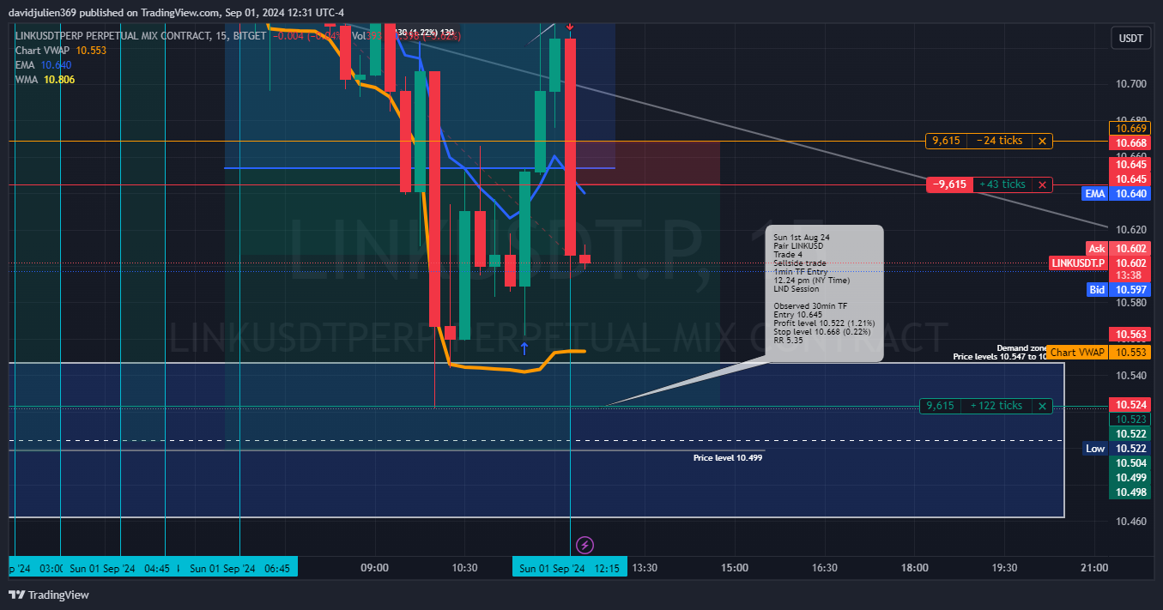Click the lightning event icon above time axis

[585, 545]
